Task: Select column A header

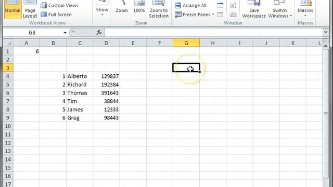Action: [27, 43]
